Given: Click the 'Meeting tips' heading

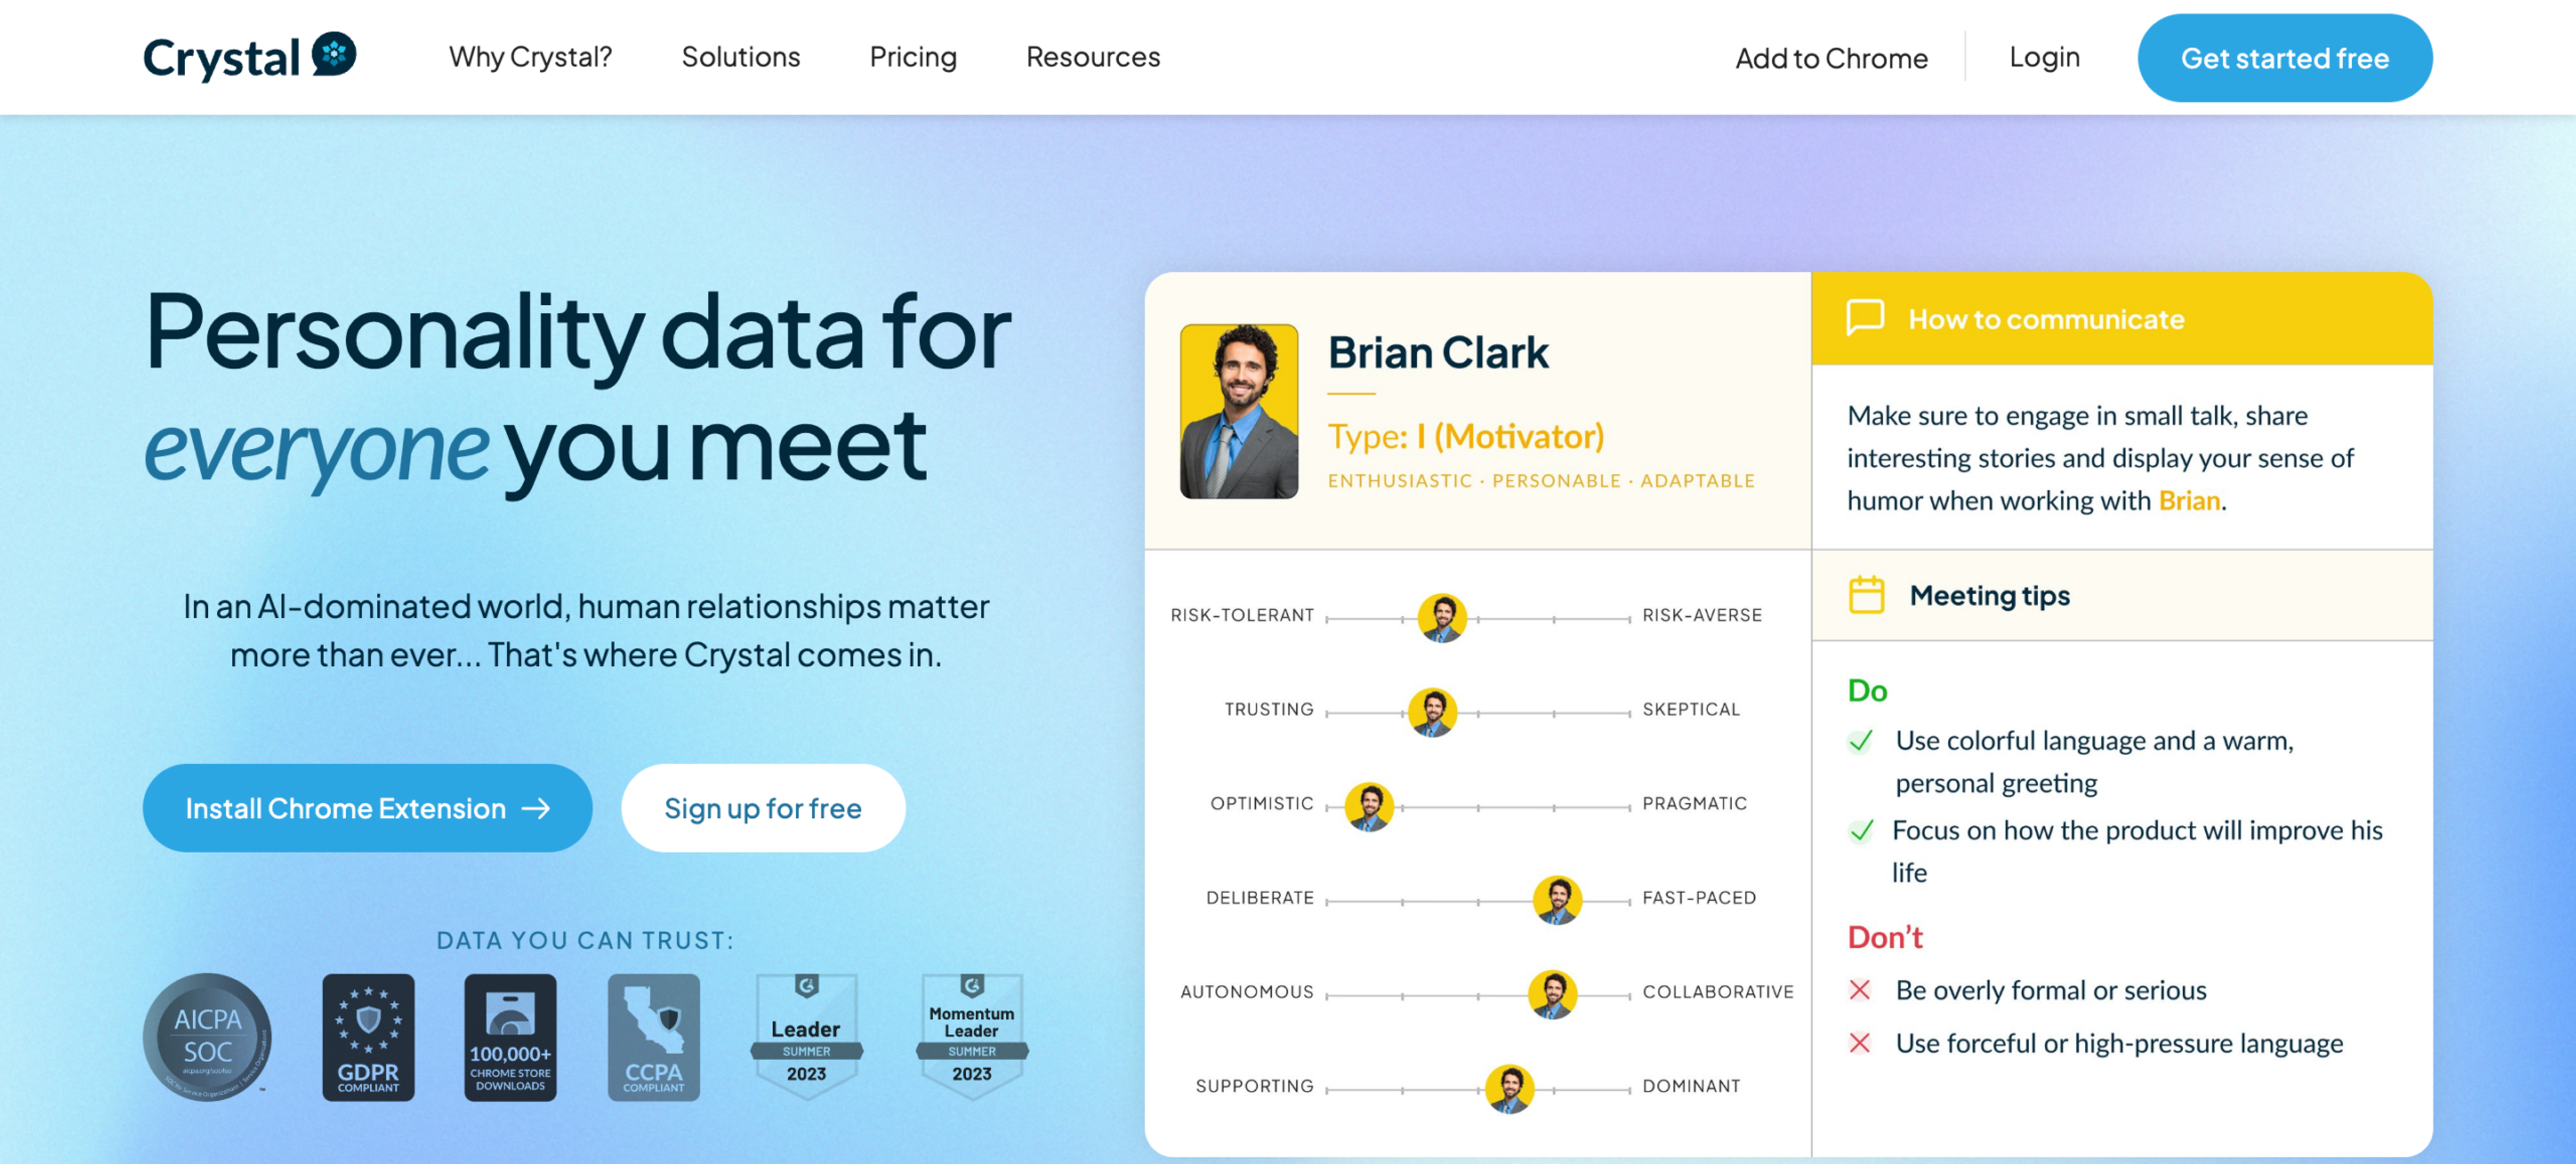Looking at the screenshot, I should click(x=1990, y=595).
